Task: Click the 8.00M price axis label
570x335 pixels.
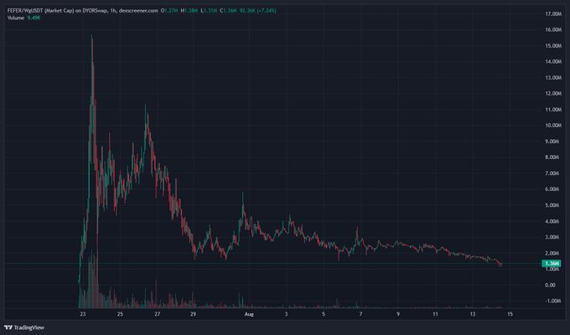Action: tap(553, 157)
